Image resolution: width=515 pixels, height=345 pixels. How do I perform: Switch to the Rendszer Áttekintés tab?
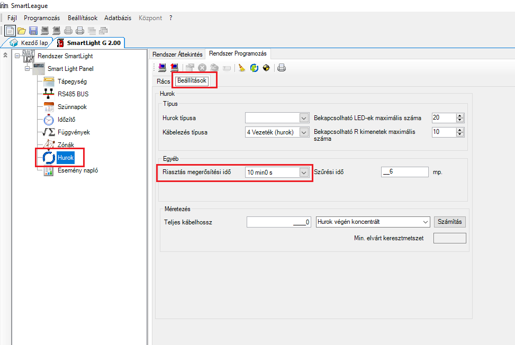pyautogui.click(x=177, y=54)
